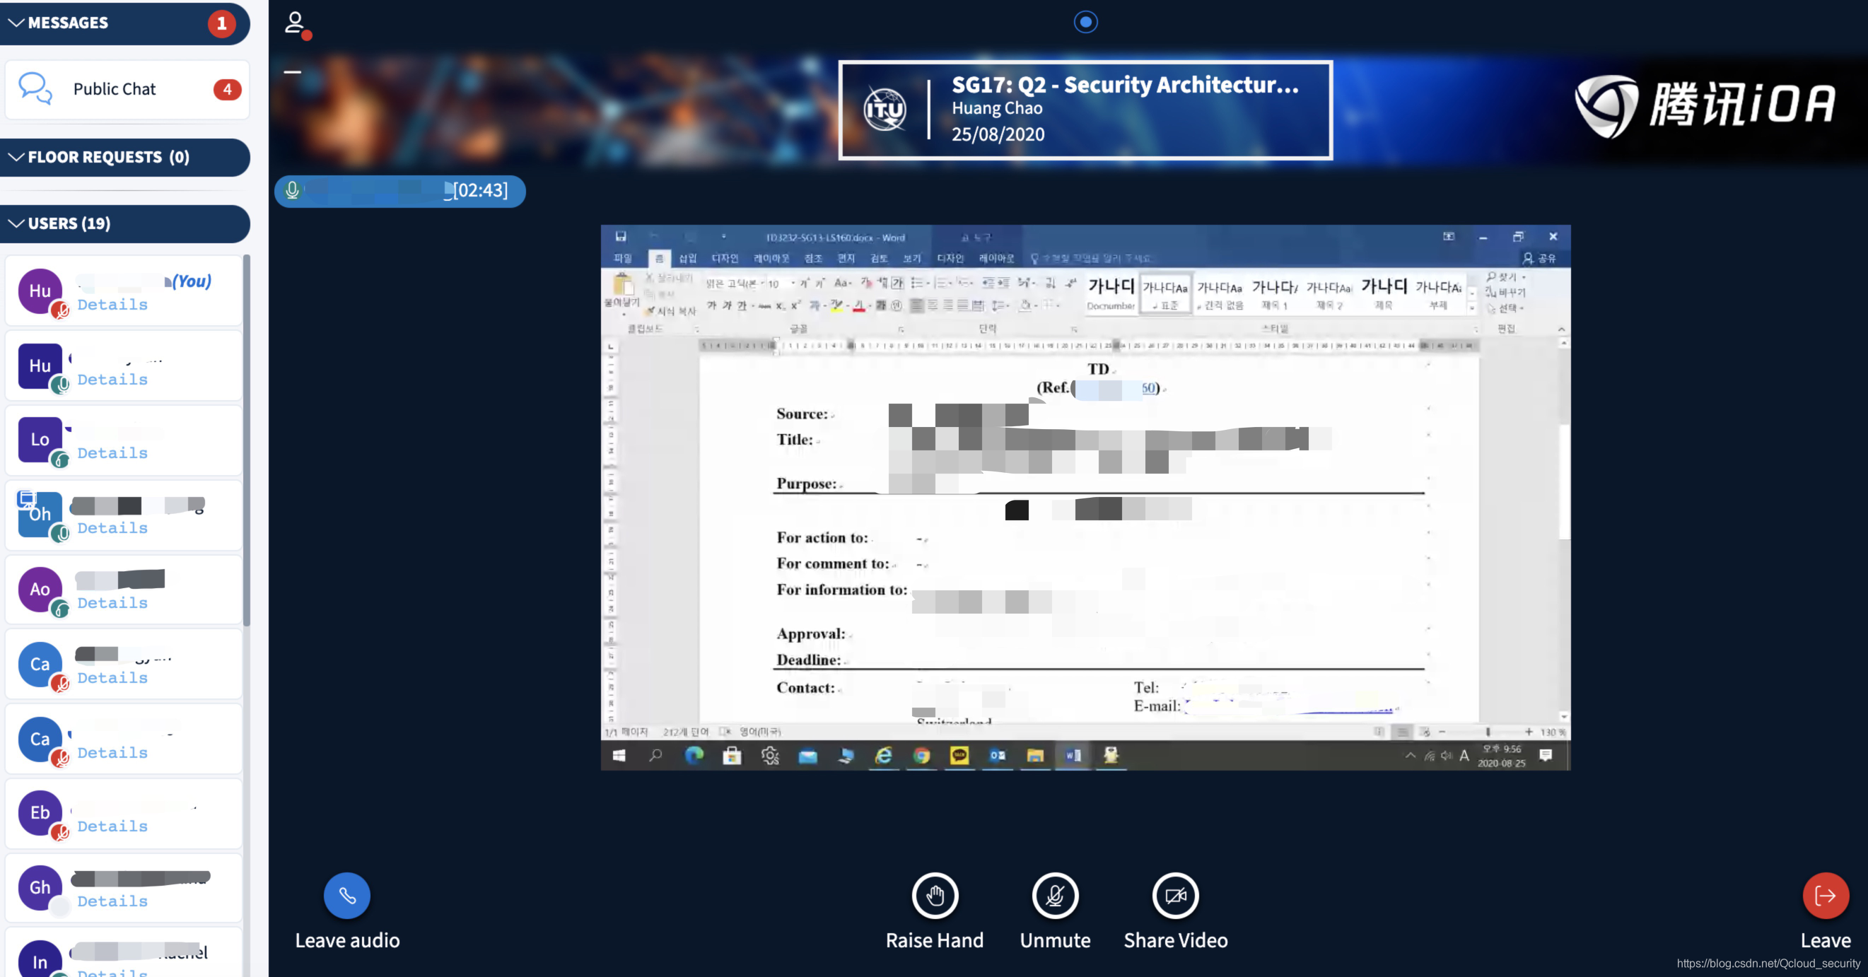This screenshot has width=1868, height=977.
Task: Click the ITU logo in banner
Action: tap(885, 110)
